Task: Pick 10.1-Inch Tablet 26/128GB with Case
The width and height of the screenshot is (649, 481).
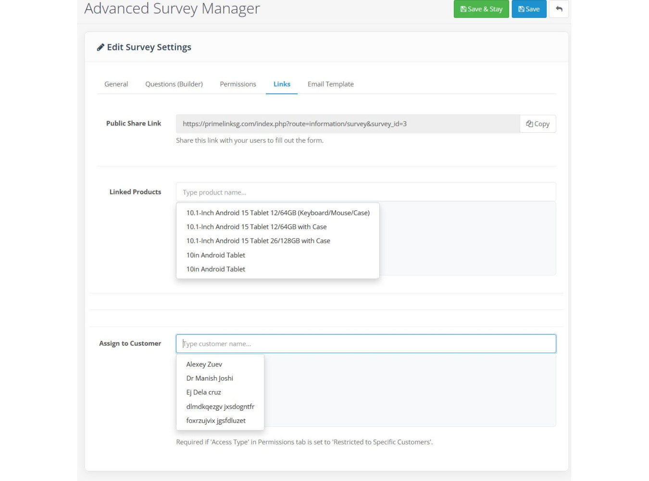Action: [x=258, y=241]
